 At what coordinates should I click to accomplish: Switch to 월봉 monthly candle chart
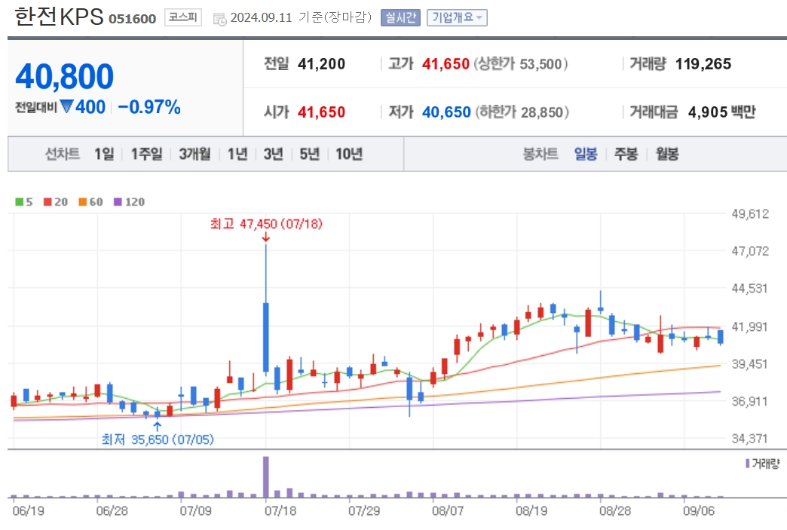667,154
